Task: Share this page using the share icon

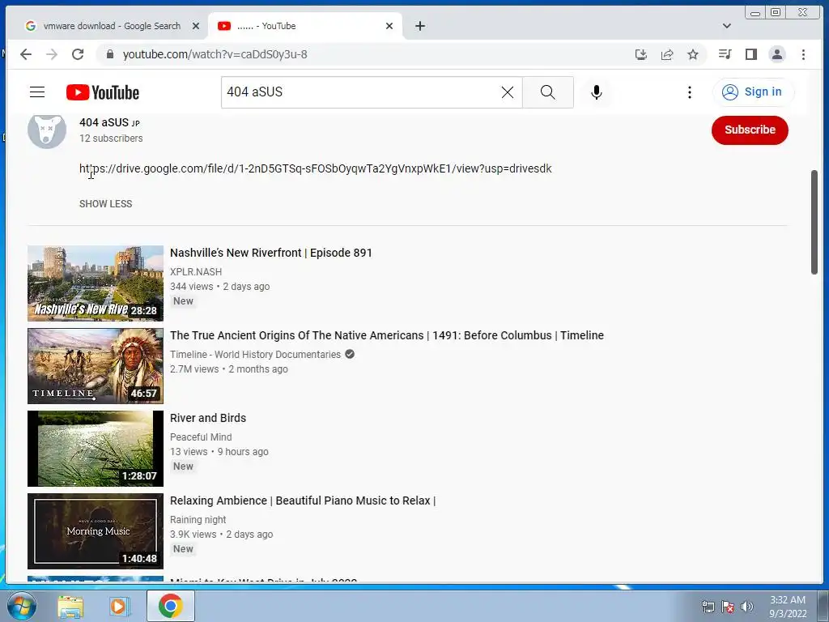Action: 667,54
